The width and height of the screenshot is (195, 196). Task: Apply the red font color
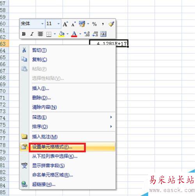[x=74, y=34]
